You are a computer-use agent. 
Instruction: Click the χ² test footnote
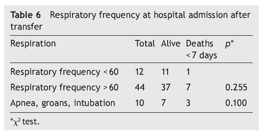(x=25, y=121)
